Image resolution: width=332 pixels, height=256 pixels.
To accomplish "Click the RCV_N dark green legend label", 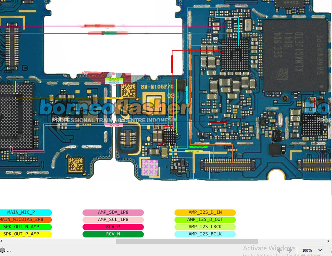I will (113, 234).
